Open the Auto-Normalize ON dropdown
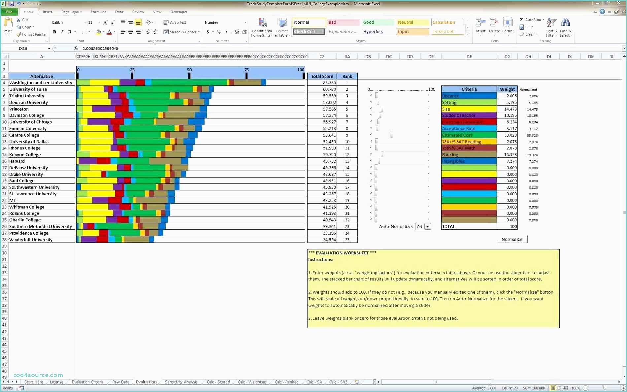This screenshot has width=627, height=392. pos(427,226)
